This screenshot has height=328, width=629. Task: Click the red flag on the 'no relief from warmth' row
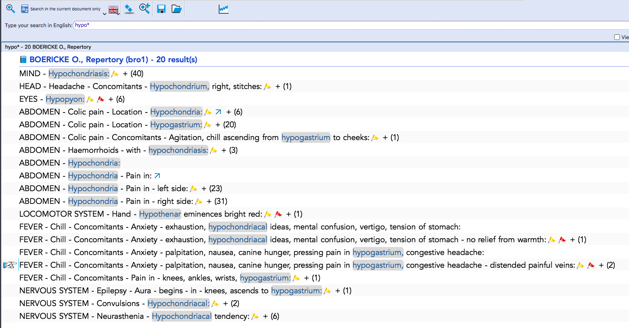[x=562, y=240]
